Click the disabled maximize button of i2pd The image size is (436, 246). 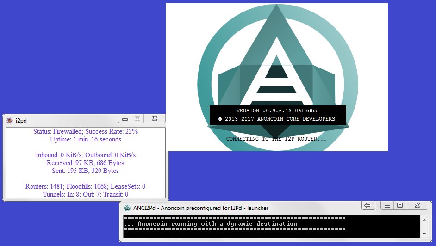(x=137, y=118)
